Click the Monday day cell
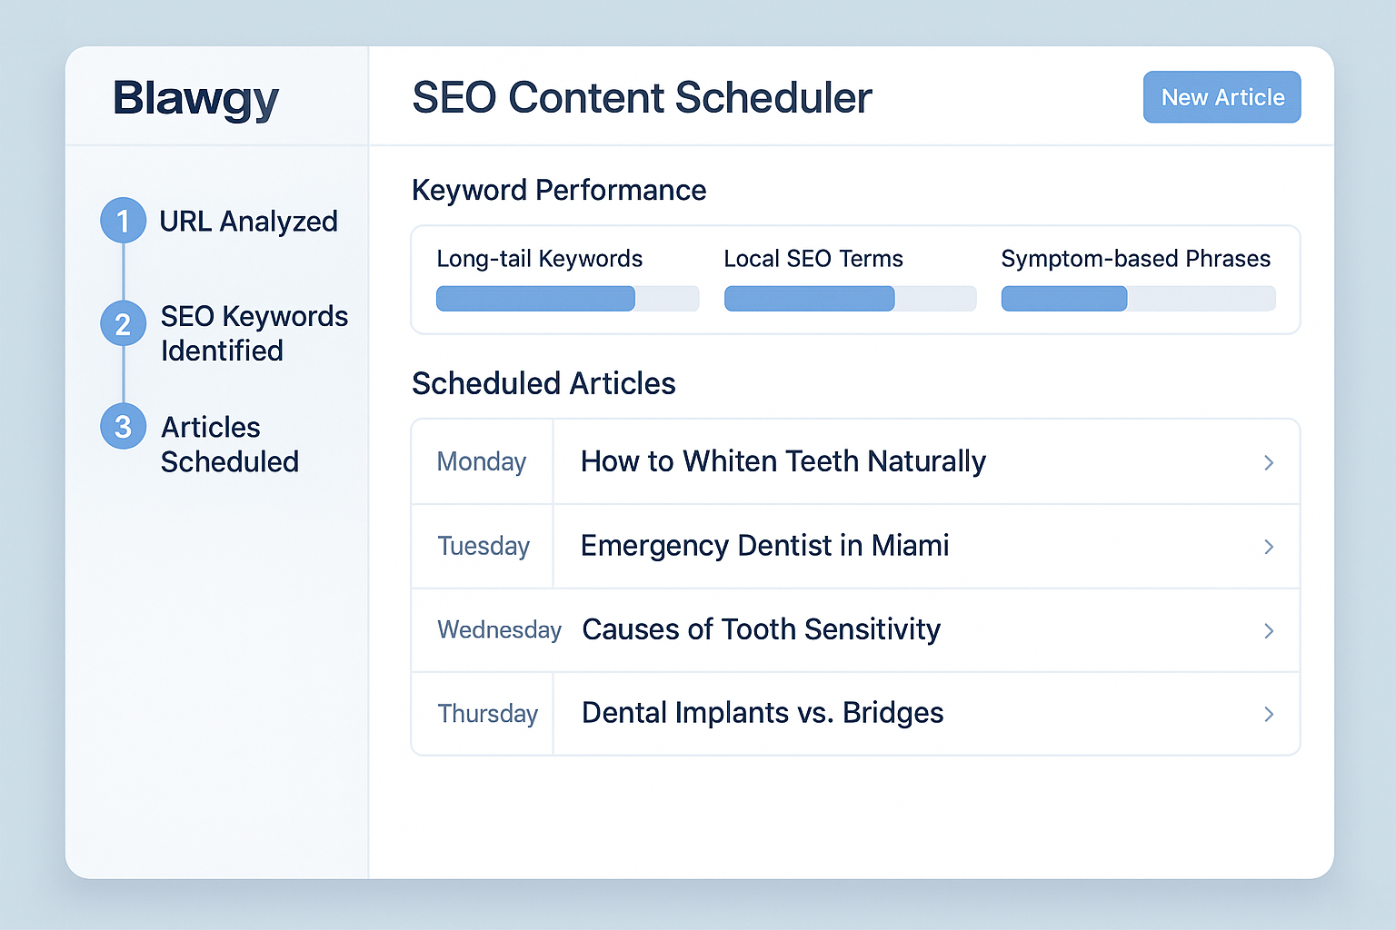 pos(483,461)
